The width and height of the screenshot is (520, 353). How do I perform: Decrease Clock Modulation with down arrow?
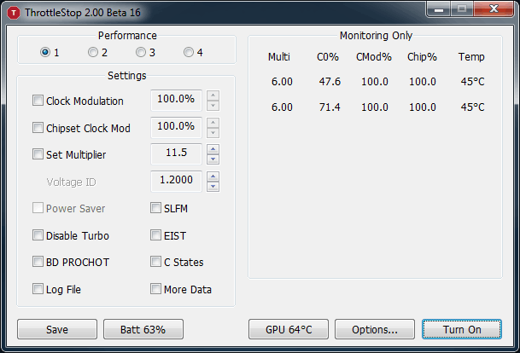(x=213, y=106)
